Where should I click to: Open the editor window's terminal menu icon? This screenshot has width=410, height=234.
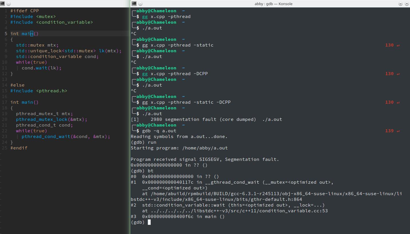click(2, 4)
